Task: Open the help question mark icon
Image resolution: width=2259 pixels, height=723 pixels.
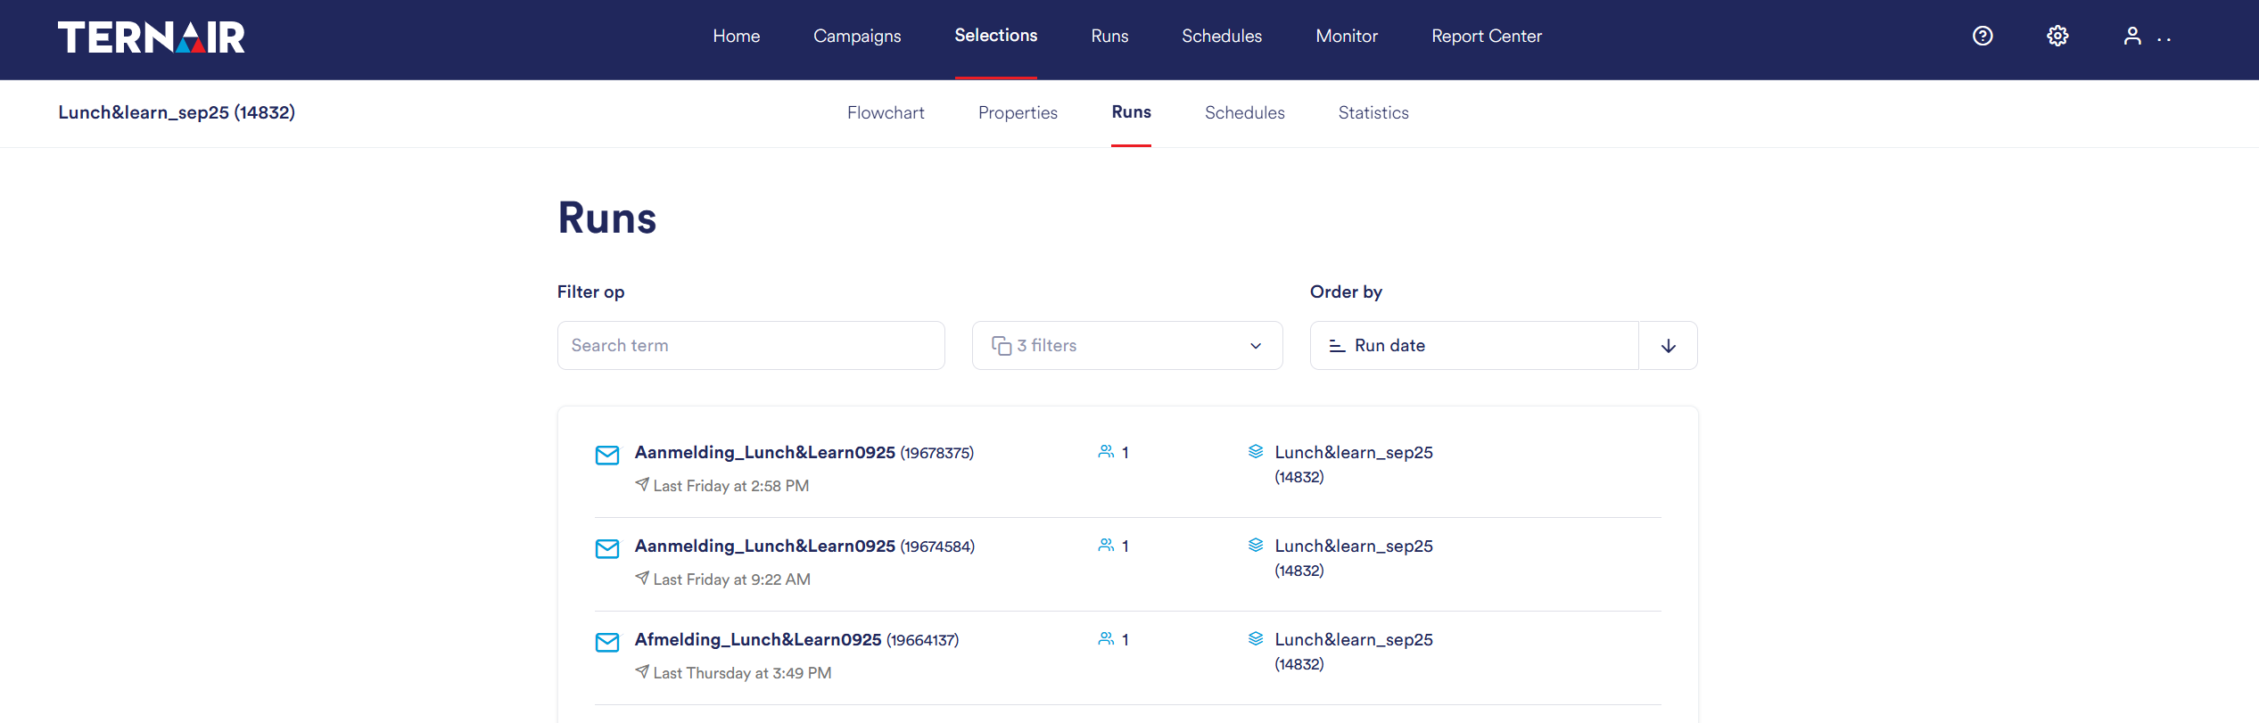Action: point(1982,36)
